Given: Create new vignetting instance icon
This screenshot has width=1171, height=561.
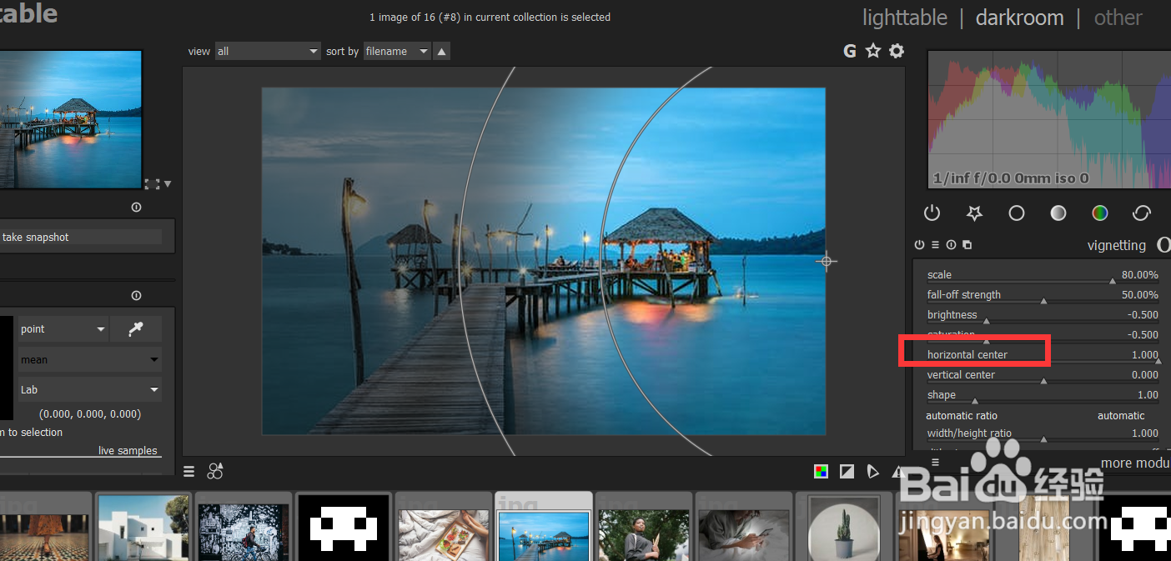Looking at the screenshot, I should (967, 245).
